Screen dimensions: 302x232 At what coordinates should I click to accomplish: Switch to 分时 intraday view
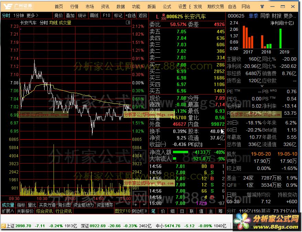click(x=6, y=15)
